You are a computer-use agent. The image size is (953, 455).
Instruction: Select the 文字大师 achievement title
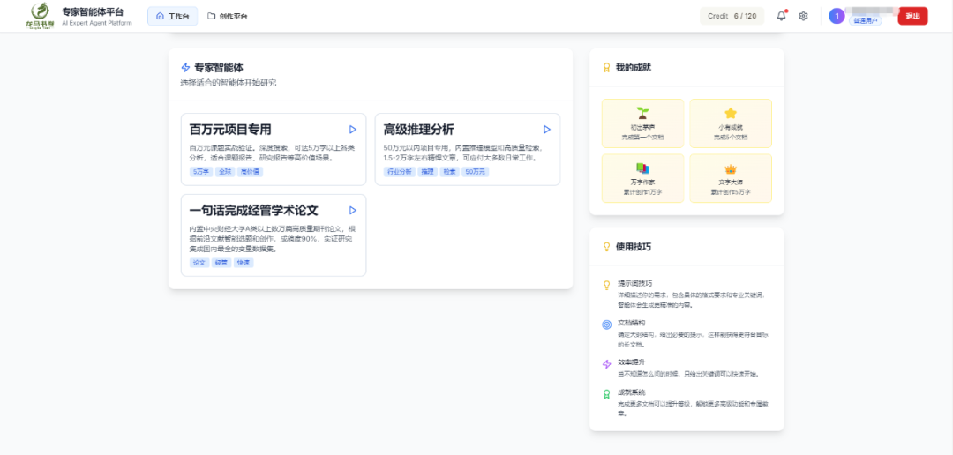point(731,183)
